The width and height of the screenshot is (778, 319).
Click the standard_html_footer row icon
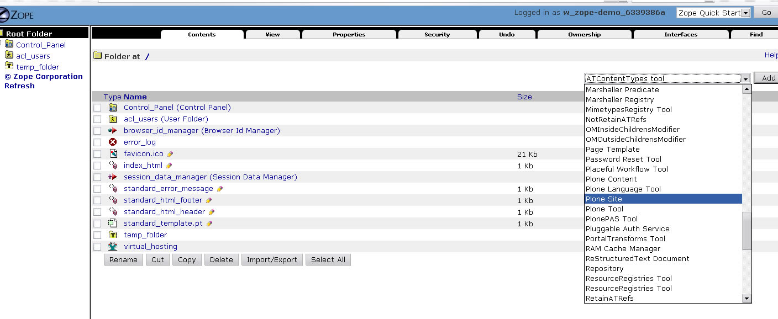click(x=113, y=200)
